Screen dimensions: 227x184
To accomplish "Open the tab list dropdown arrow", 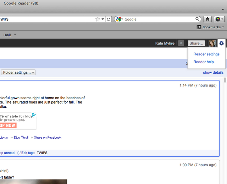I will [x=223, y=10].
